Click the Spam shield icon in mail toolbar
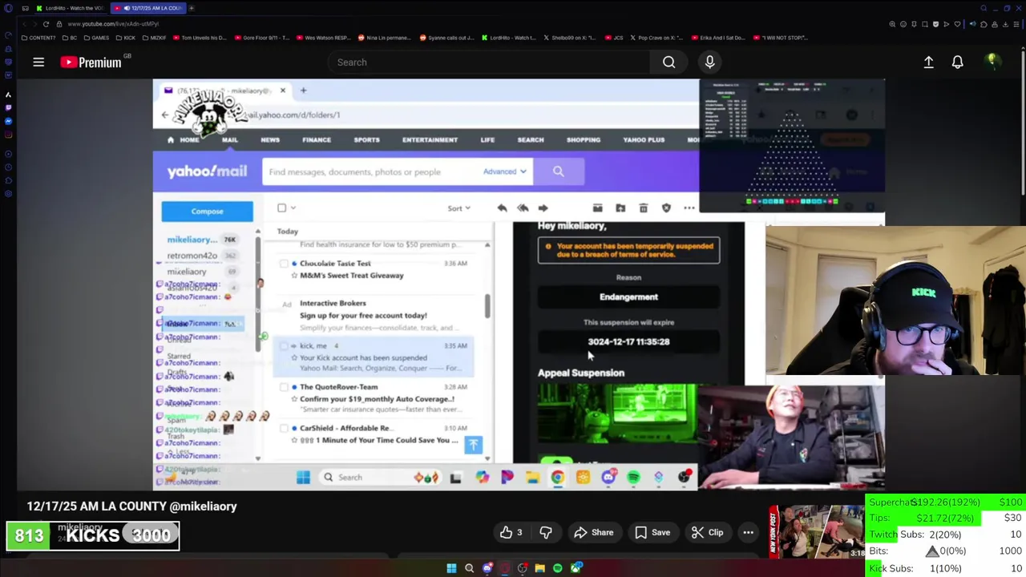1026x577 pixels. [666, 208]
